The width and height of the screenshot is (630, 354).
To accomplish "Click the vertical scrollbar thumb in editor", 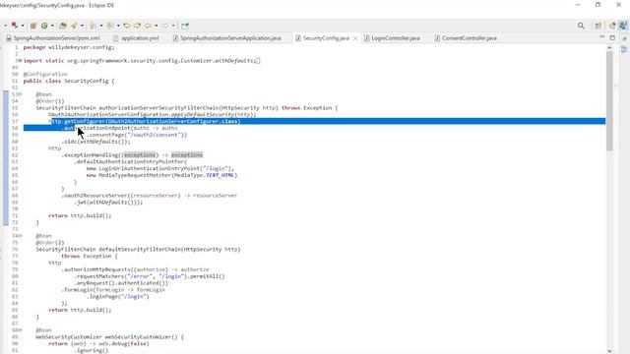I will [x=609, y=101].
